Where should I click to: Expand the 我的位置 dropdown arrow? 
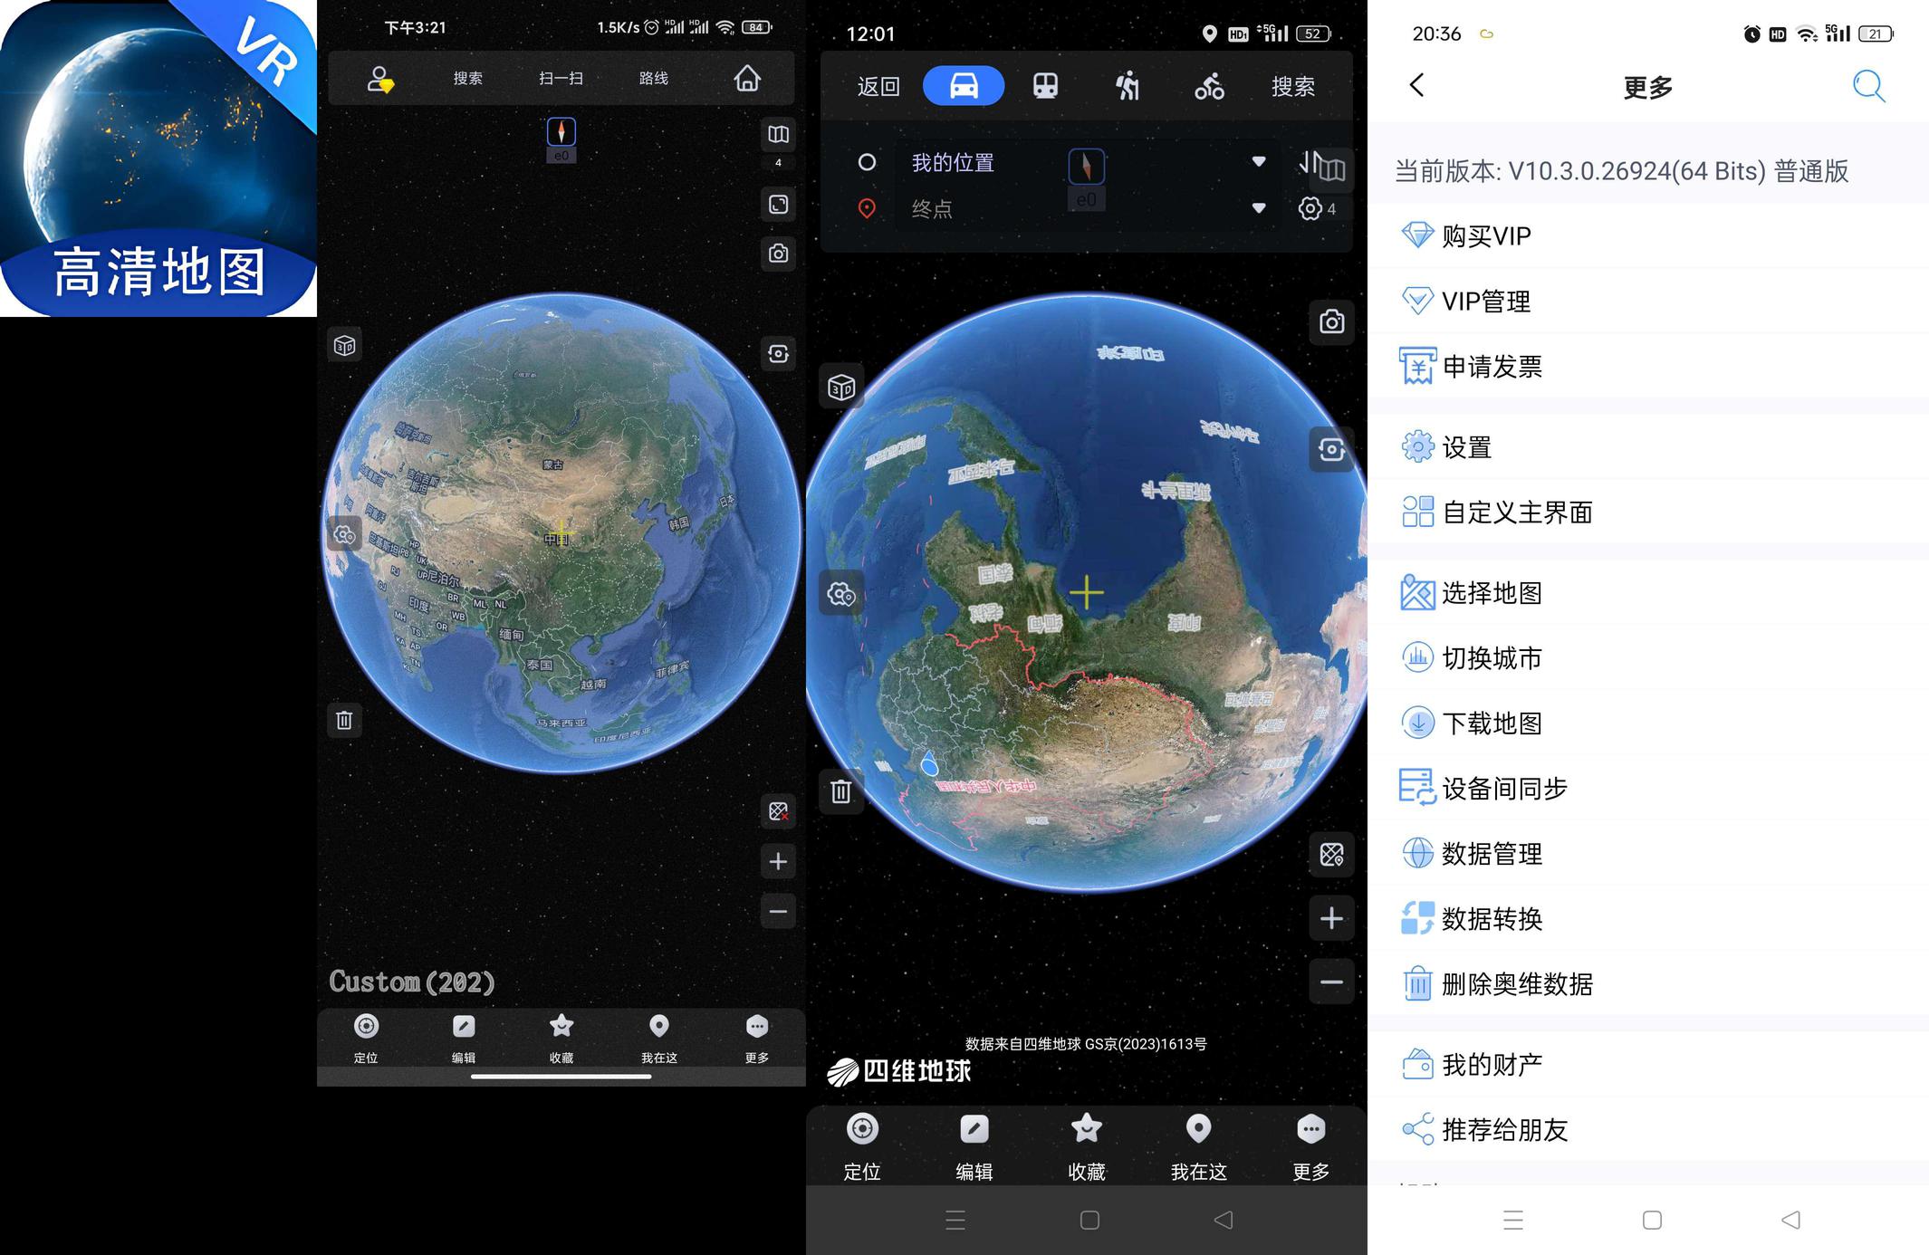pyautogui.click(x=1258, y=162)
